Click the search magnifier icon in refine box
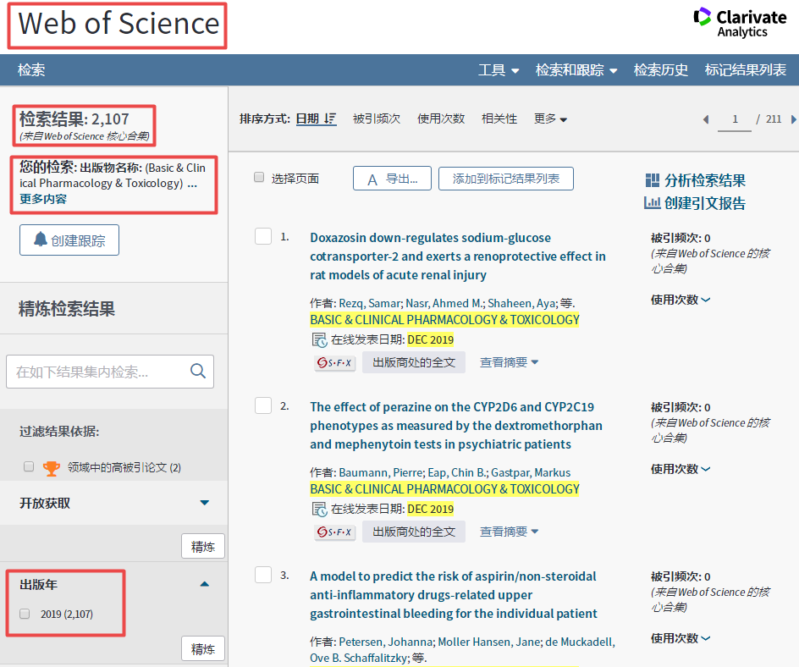799x667 pixels. tap(198, 371)
